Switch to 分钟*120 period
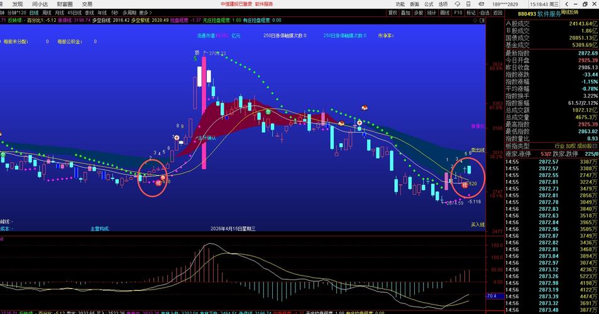The width and height of the screenshot is (599, 314). (17, 13)
